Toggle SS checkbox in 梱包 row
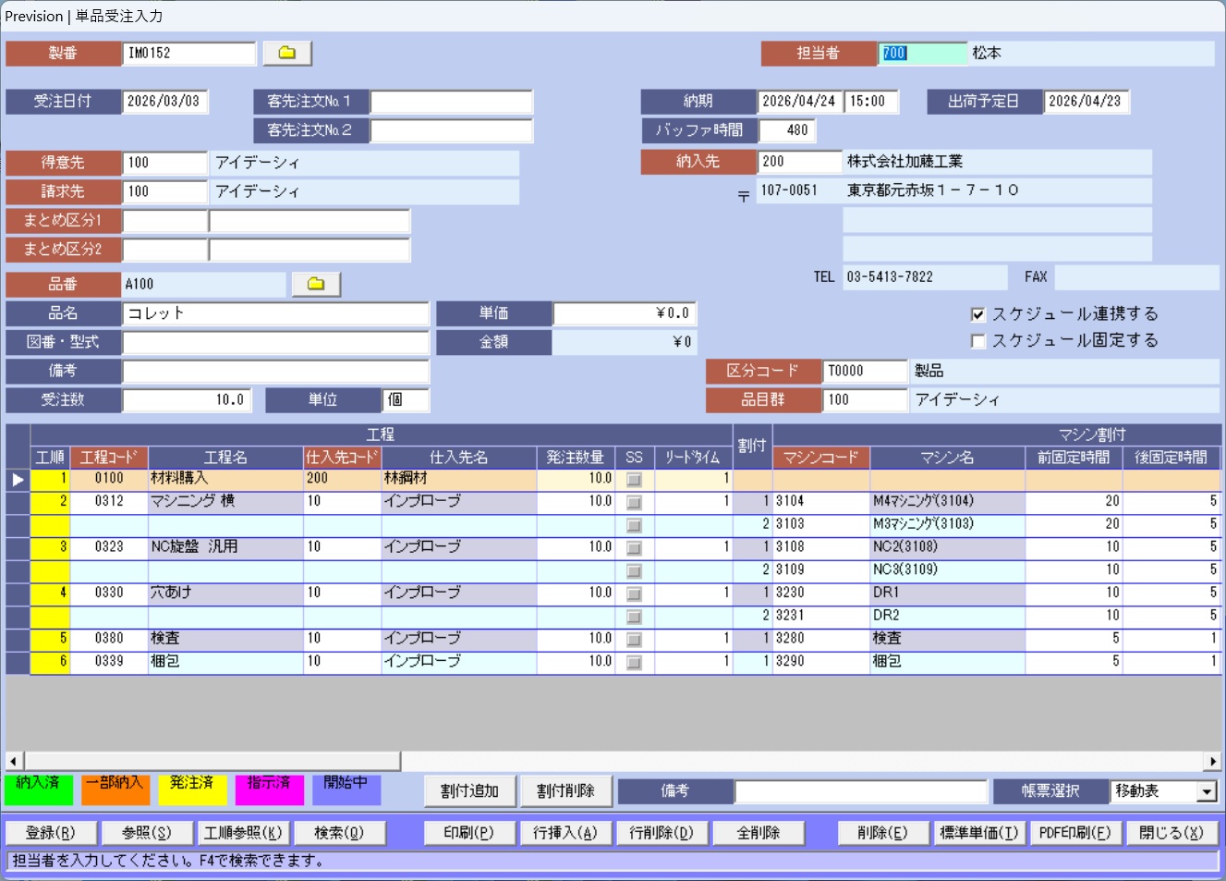The image size is (1226, 881). click(634, 662)
